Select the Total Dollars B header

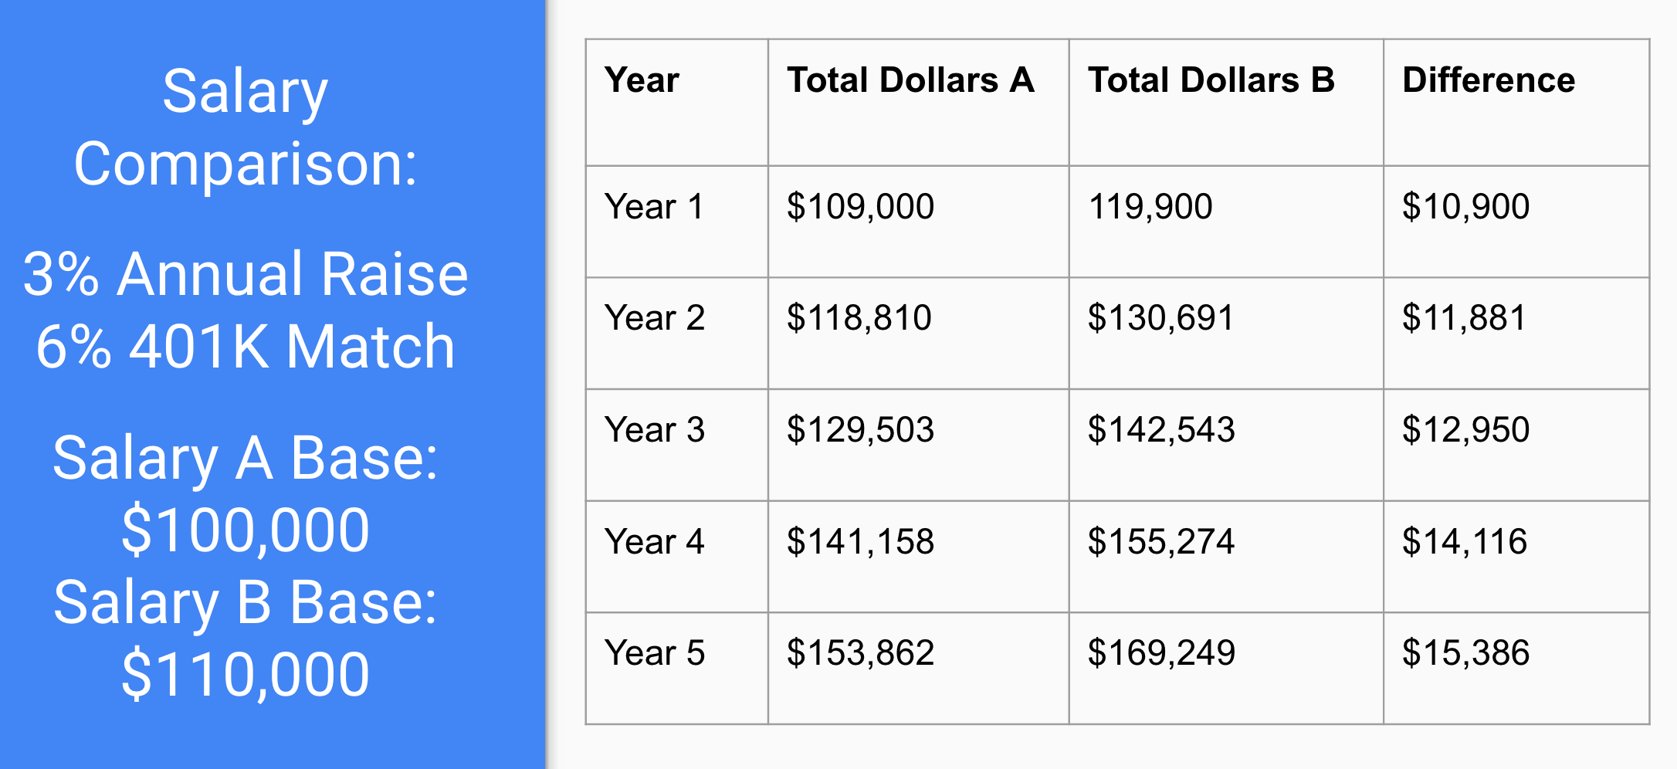[1211, 80]
